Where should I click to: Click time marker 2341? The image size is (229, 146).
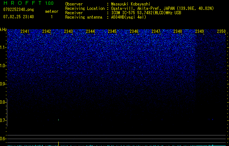pos(25,31)
